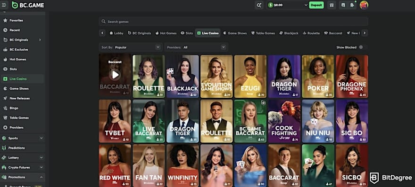Open Providers in the sidebar
The width and height of the screenshot is (415, 187).
click(x=23, y=128)
